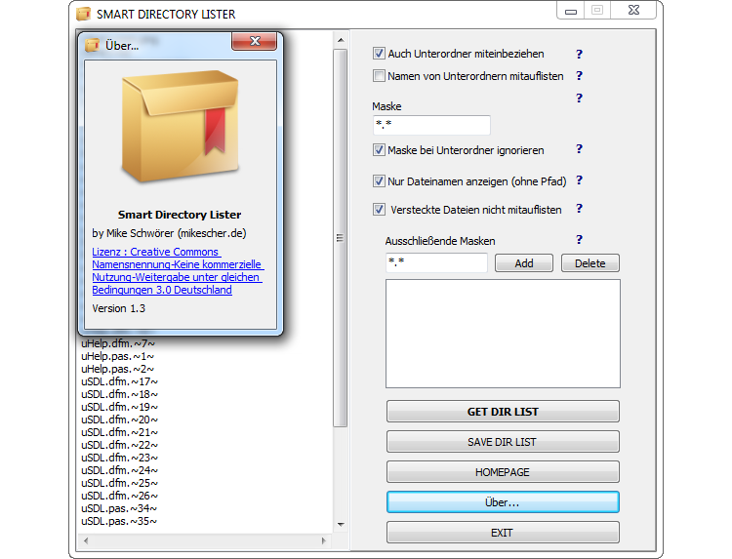Click into the Maske input field
The image size is (732, 559).
pos(430,125)
